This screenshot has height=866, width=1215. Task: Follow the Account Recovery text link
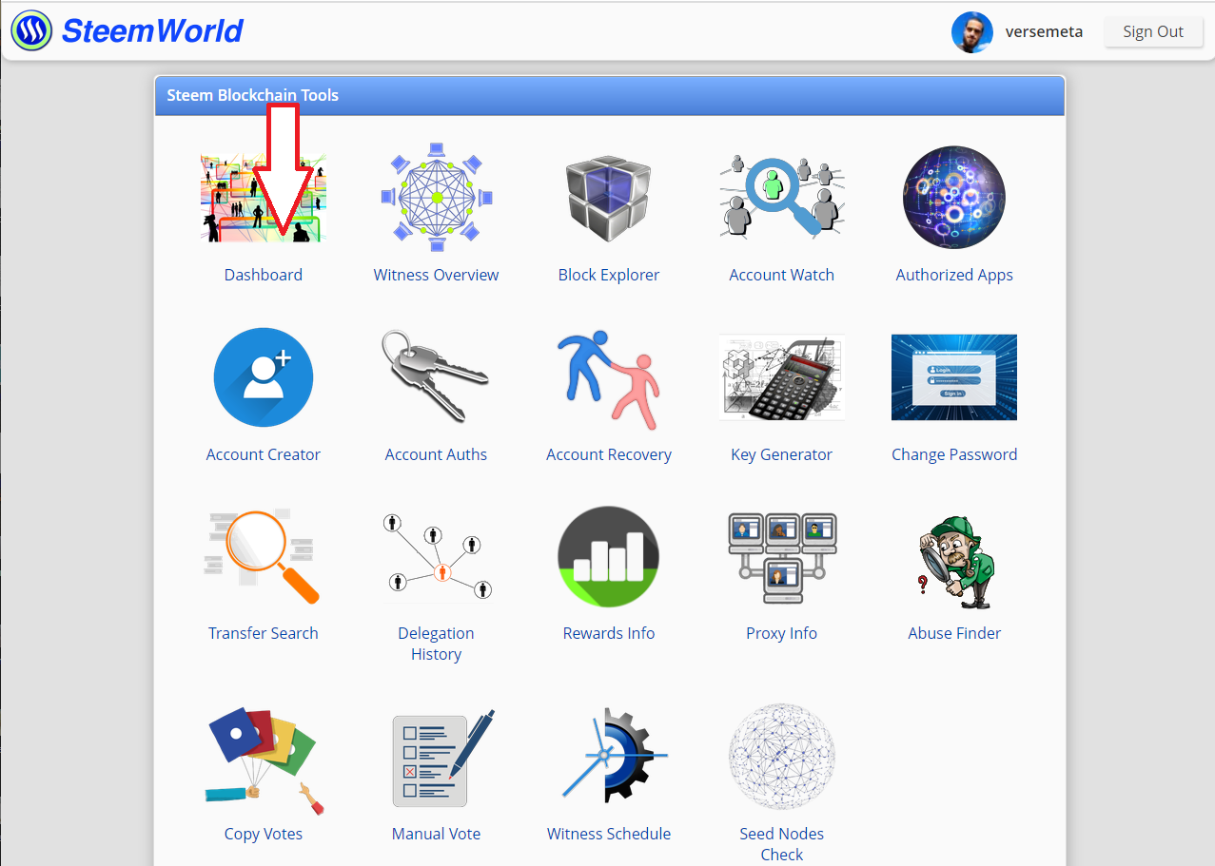coord(609,454)
